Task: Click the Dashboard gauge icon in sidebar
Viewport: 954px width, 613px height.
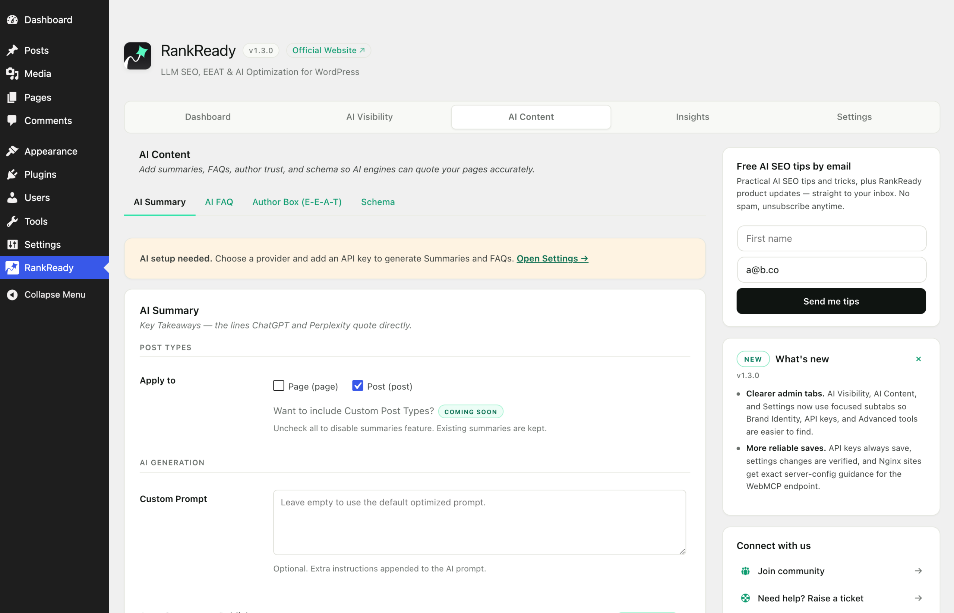Action: click(x=12, y=19)
